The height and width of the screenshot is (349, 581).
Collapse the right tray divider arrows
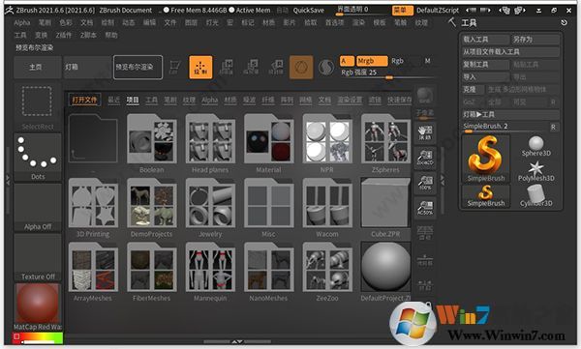coord(443,181)
